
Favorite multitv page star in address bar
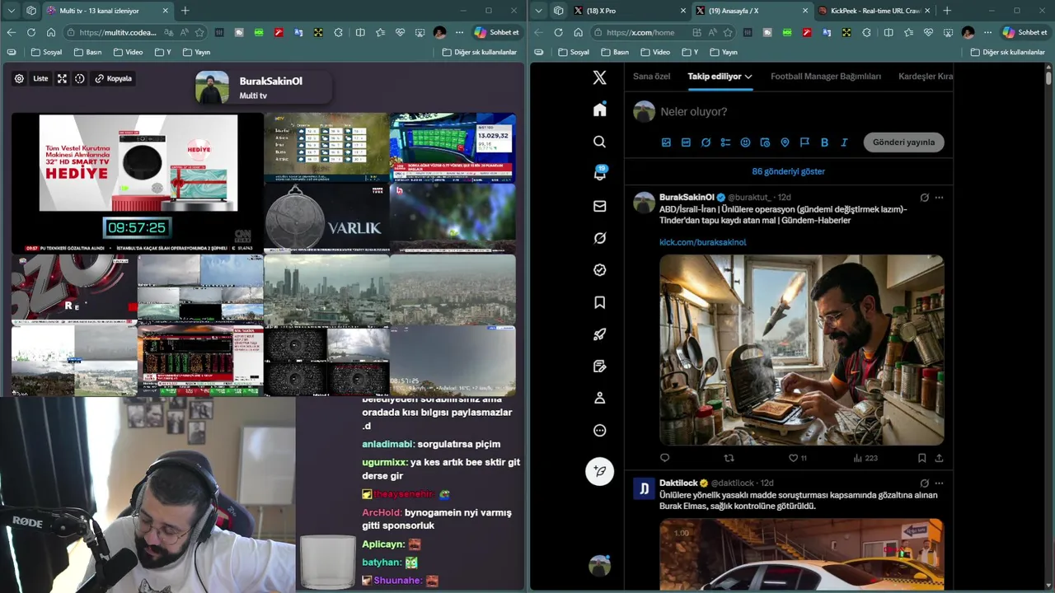click(x=199, y=32)
